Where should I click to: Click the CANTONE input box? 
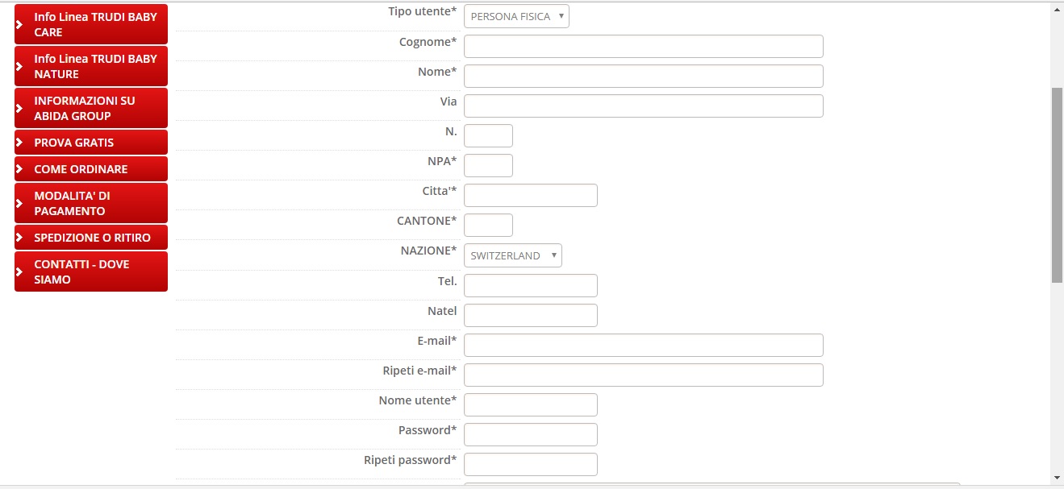click(488, 226)
